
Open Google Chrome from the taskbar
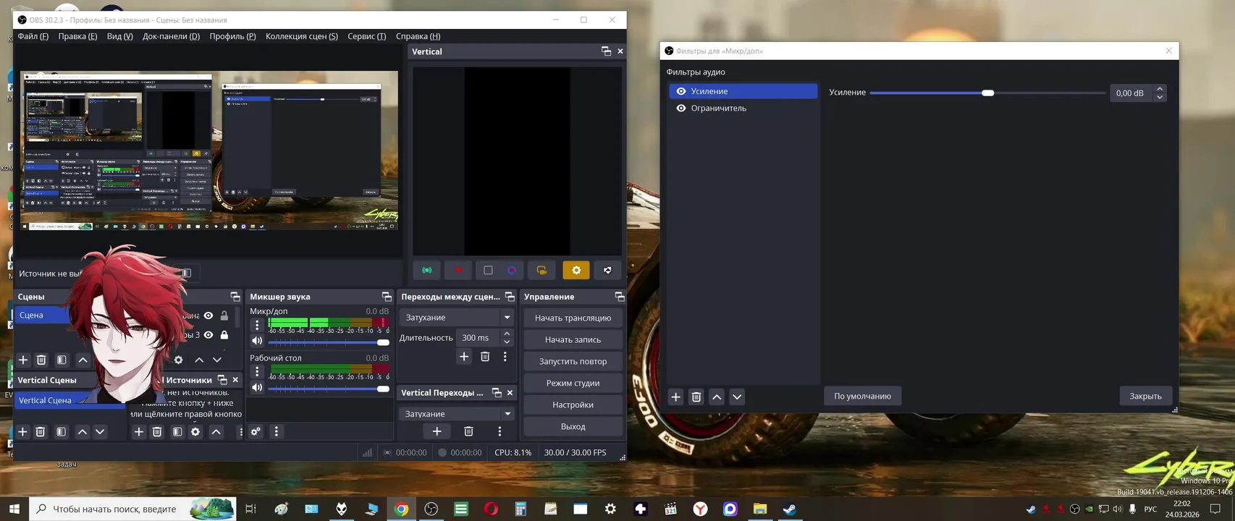401,509
